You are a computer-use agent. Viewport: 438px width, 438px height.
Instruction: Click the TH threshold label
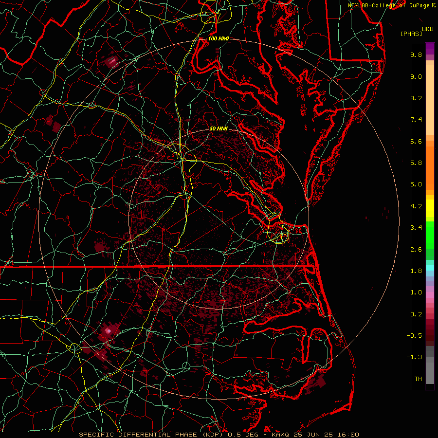click(418, 379)
